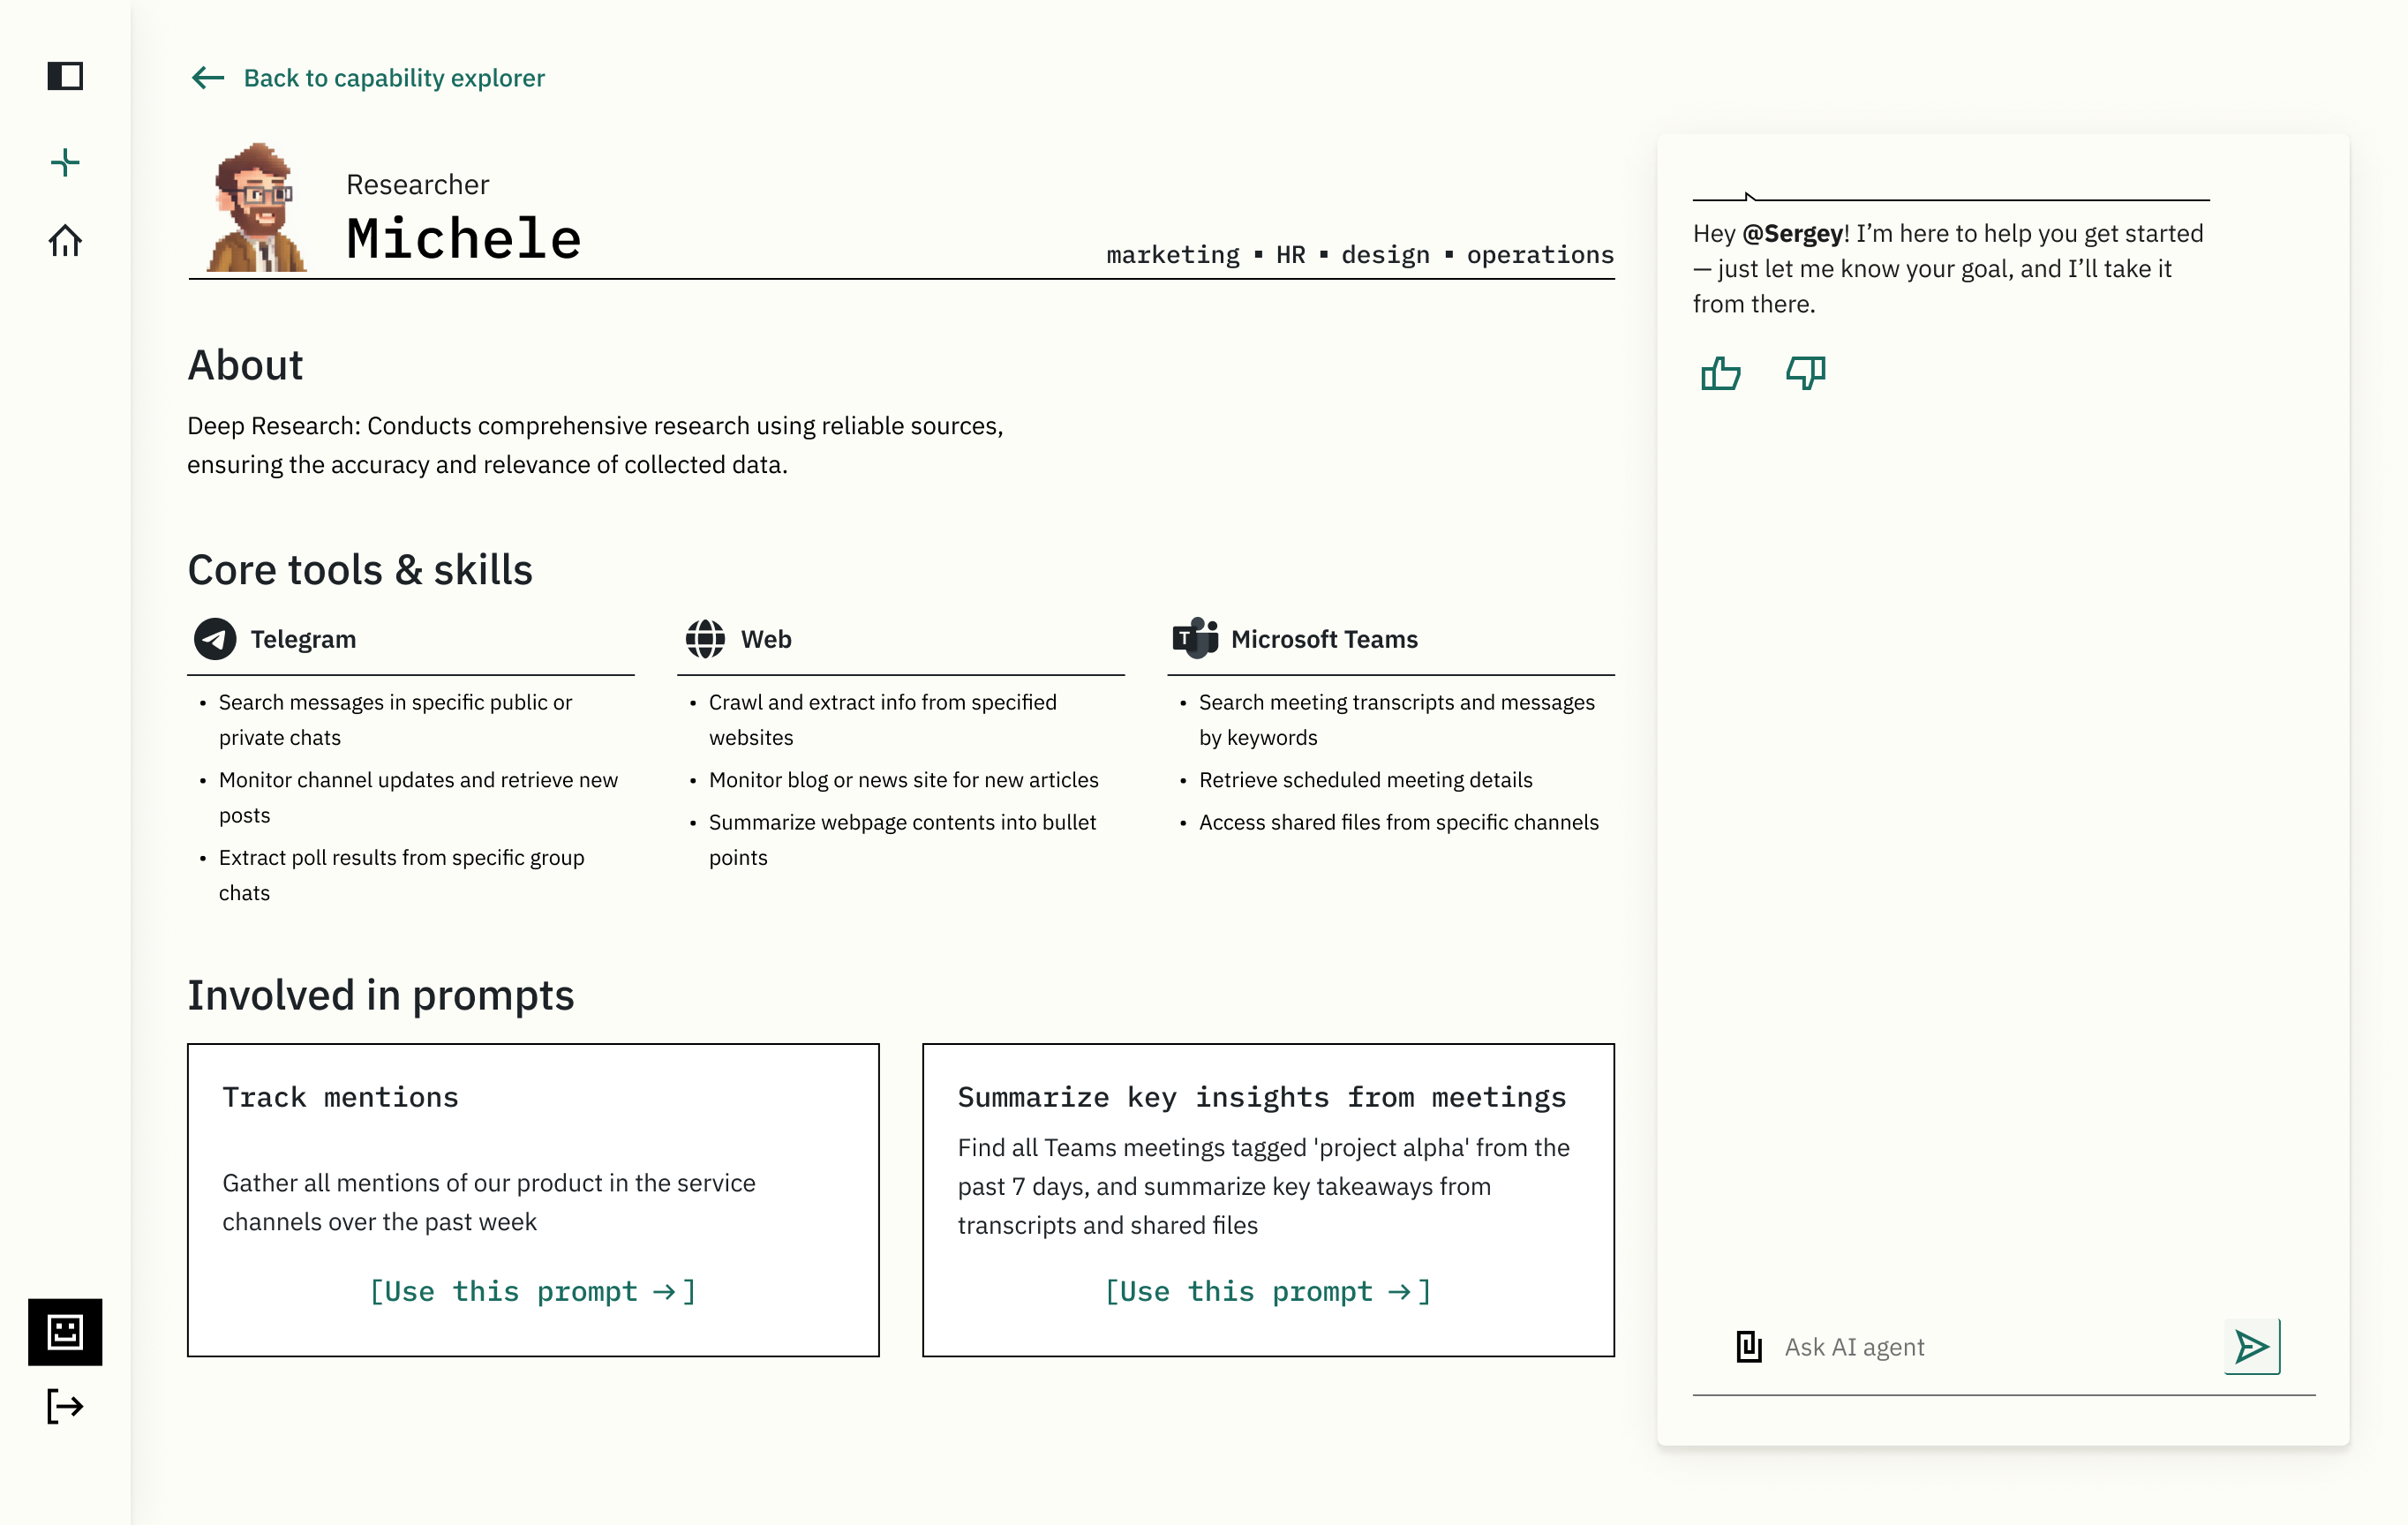Select the agent face icon in sidebar

pos(65,1331)
